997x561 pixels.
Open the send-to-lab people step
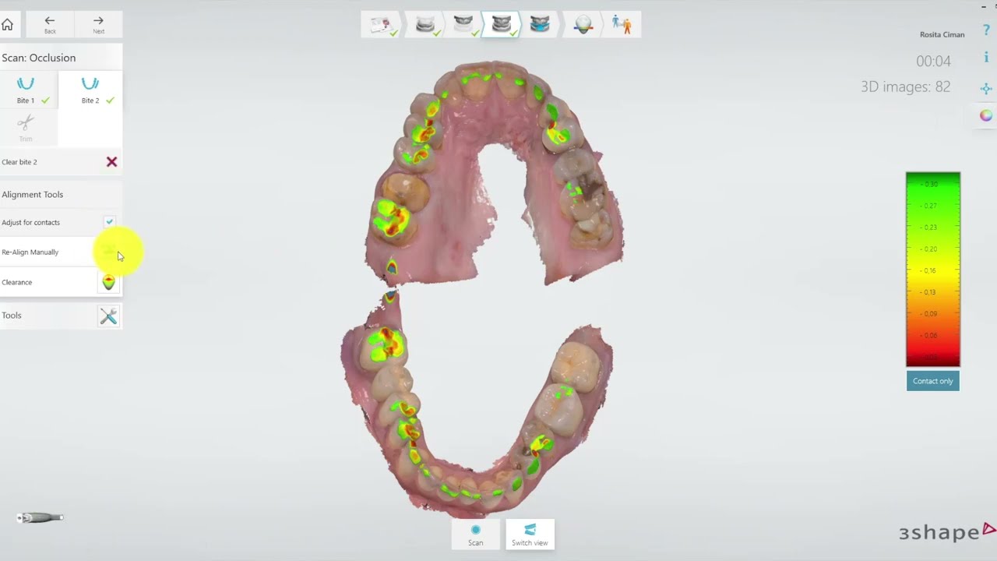pos(622,25)
